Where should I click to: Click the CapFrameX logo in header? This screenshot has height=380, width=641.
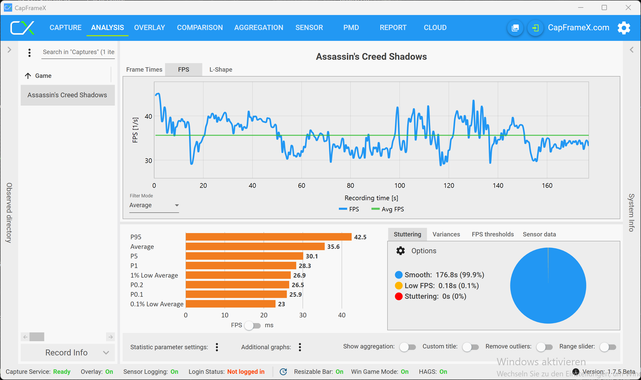[x=22, y=28]
